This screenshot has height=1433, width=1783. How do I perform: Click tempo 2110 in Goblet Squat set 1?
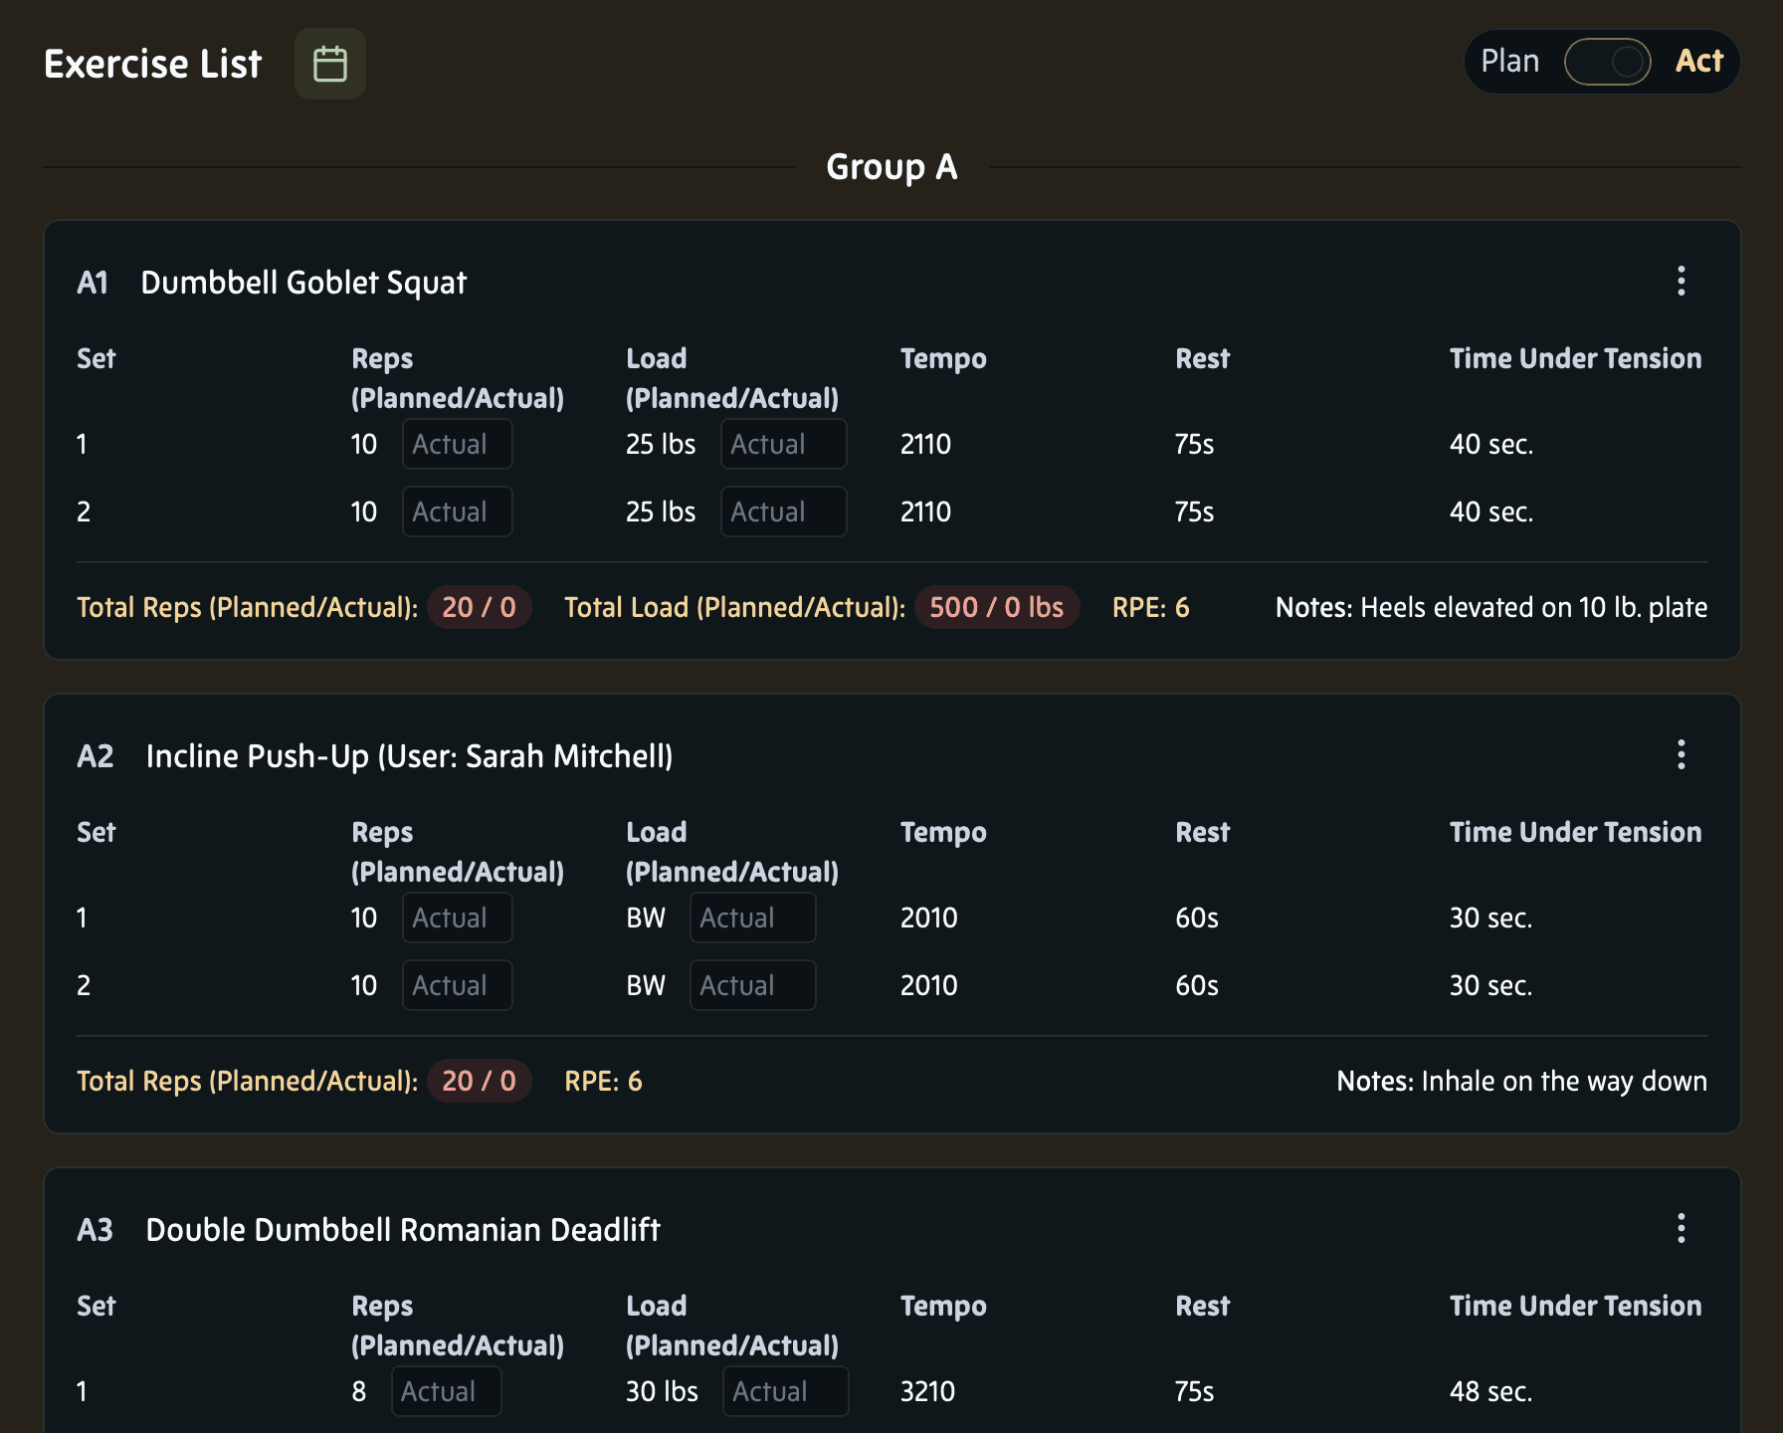[x=925, y=444]
